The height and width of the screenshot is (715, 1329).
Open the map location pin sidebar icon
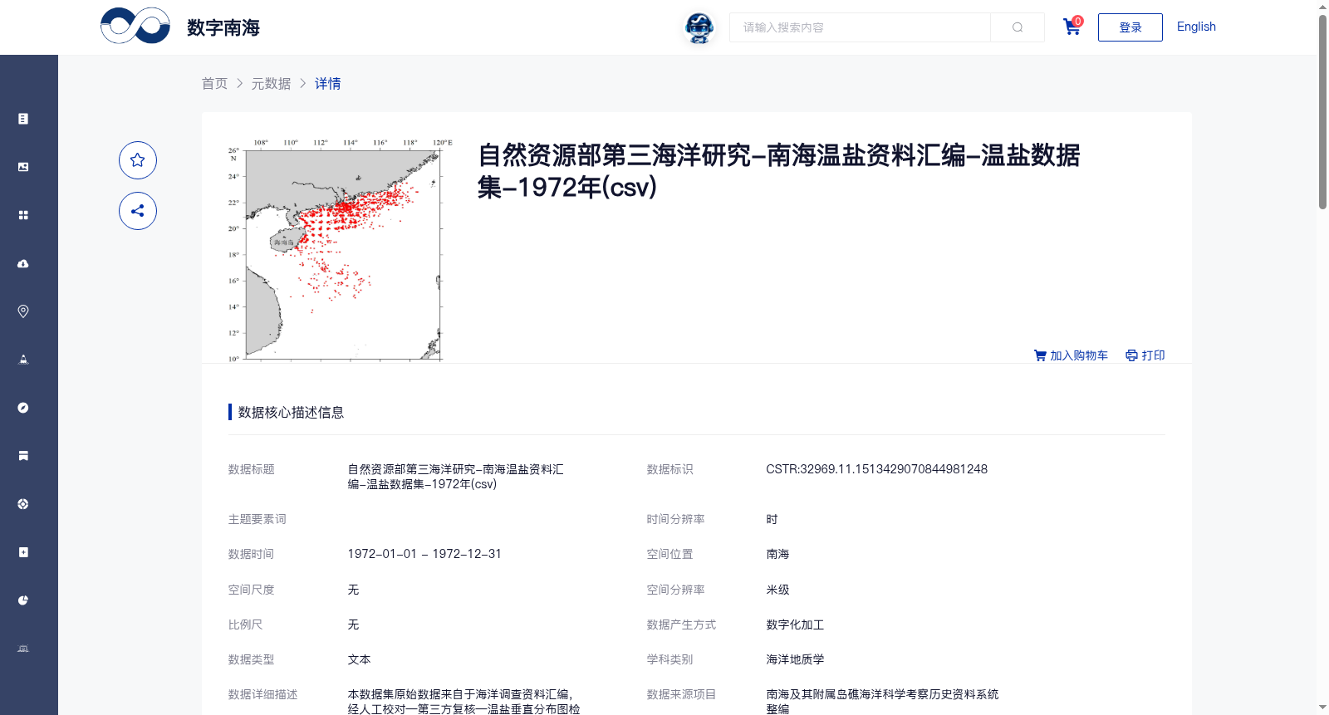tap(23, 311)
